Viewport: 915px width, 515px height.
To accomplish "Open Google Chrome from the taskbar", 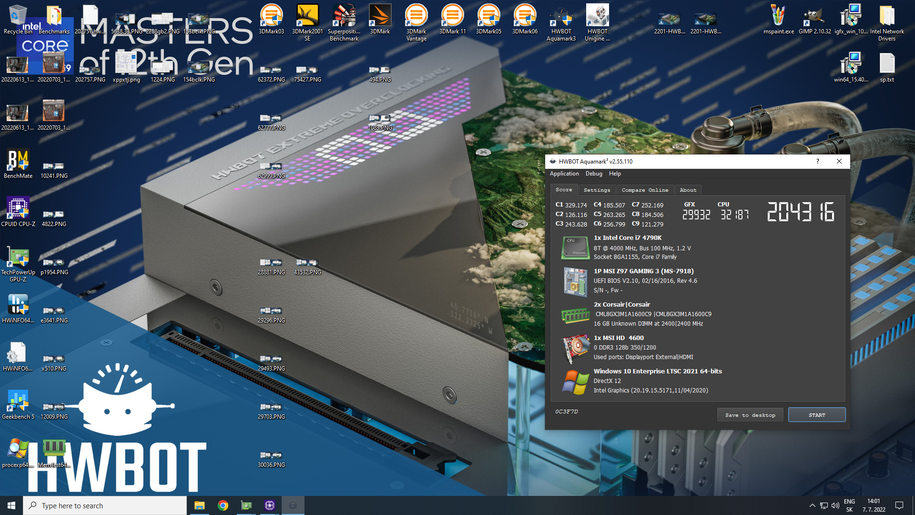I will [223, 505].
